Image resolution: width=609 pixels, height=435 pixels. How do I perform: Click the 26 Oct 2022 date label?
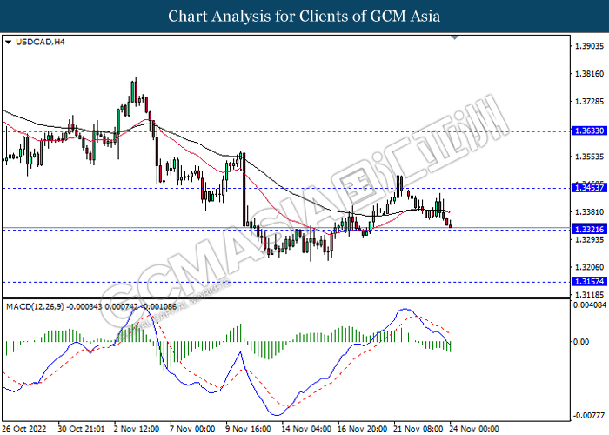[x=24, y=429]
